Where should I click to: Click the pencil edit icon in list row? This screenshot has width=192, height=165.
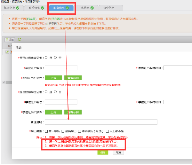[7, 52]
